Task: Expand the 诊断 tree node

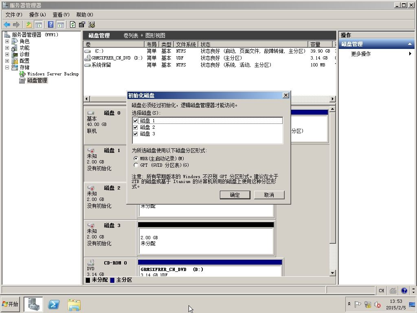Action: coord(7,54)
